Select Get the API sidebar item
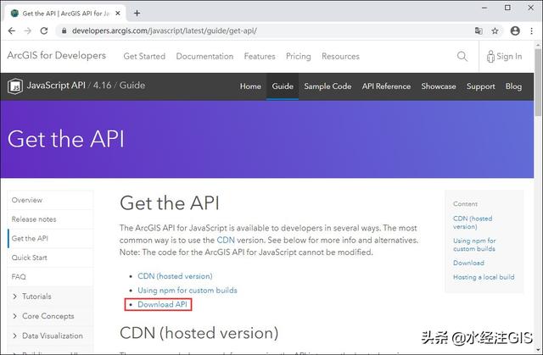 [x=50, y=238]
